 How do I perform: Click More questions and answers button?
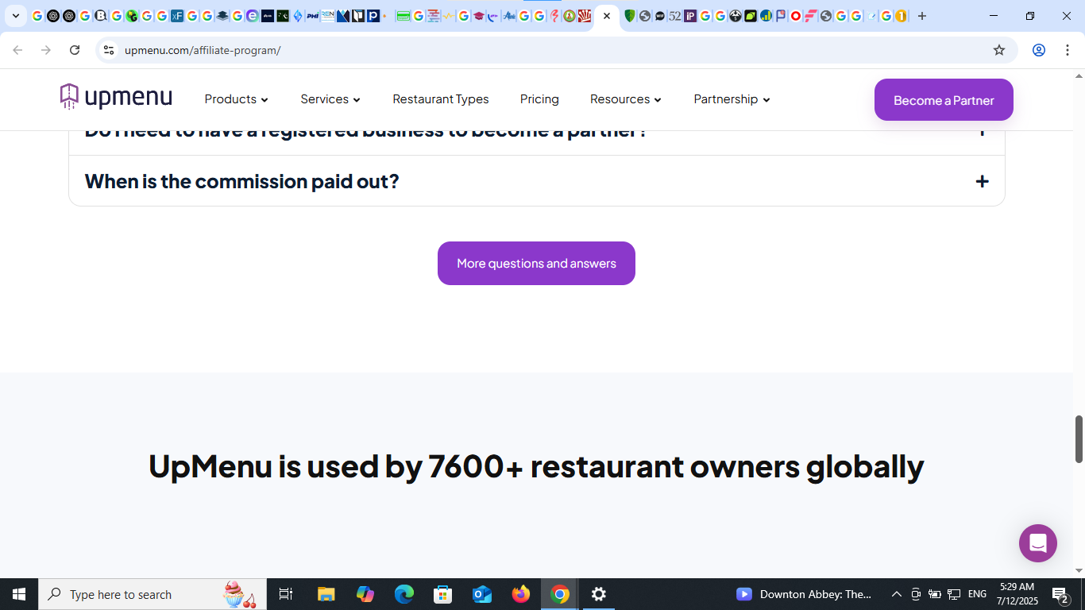(536, 263)
